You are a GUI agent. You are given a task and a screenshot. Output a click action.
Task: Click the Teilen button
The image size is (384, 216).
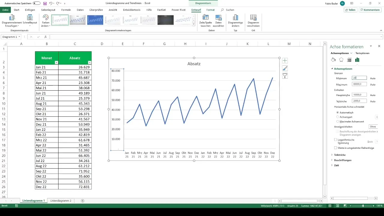click(350, 10)
